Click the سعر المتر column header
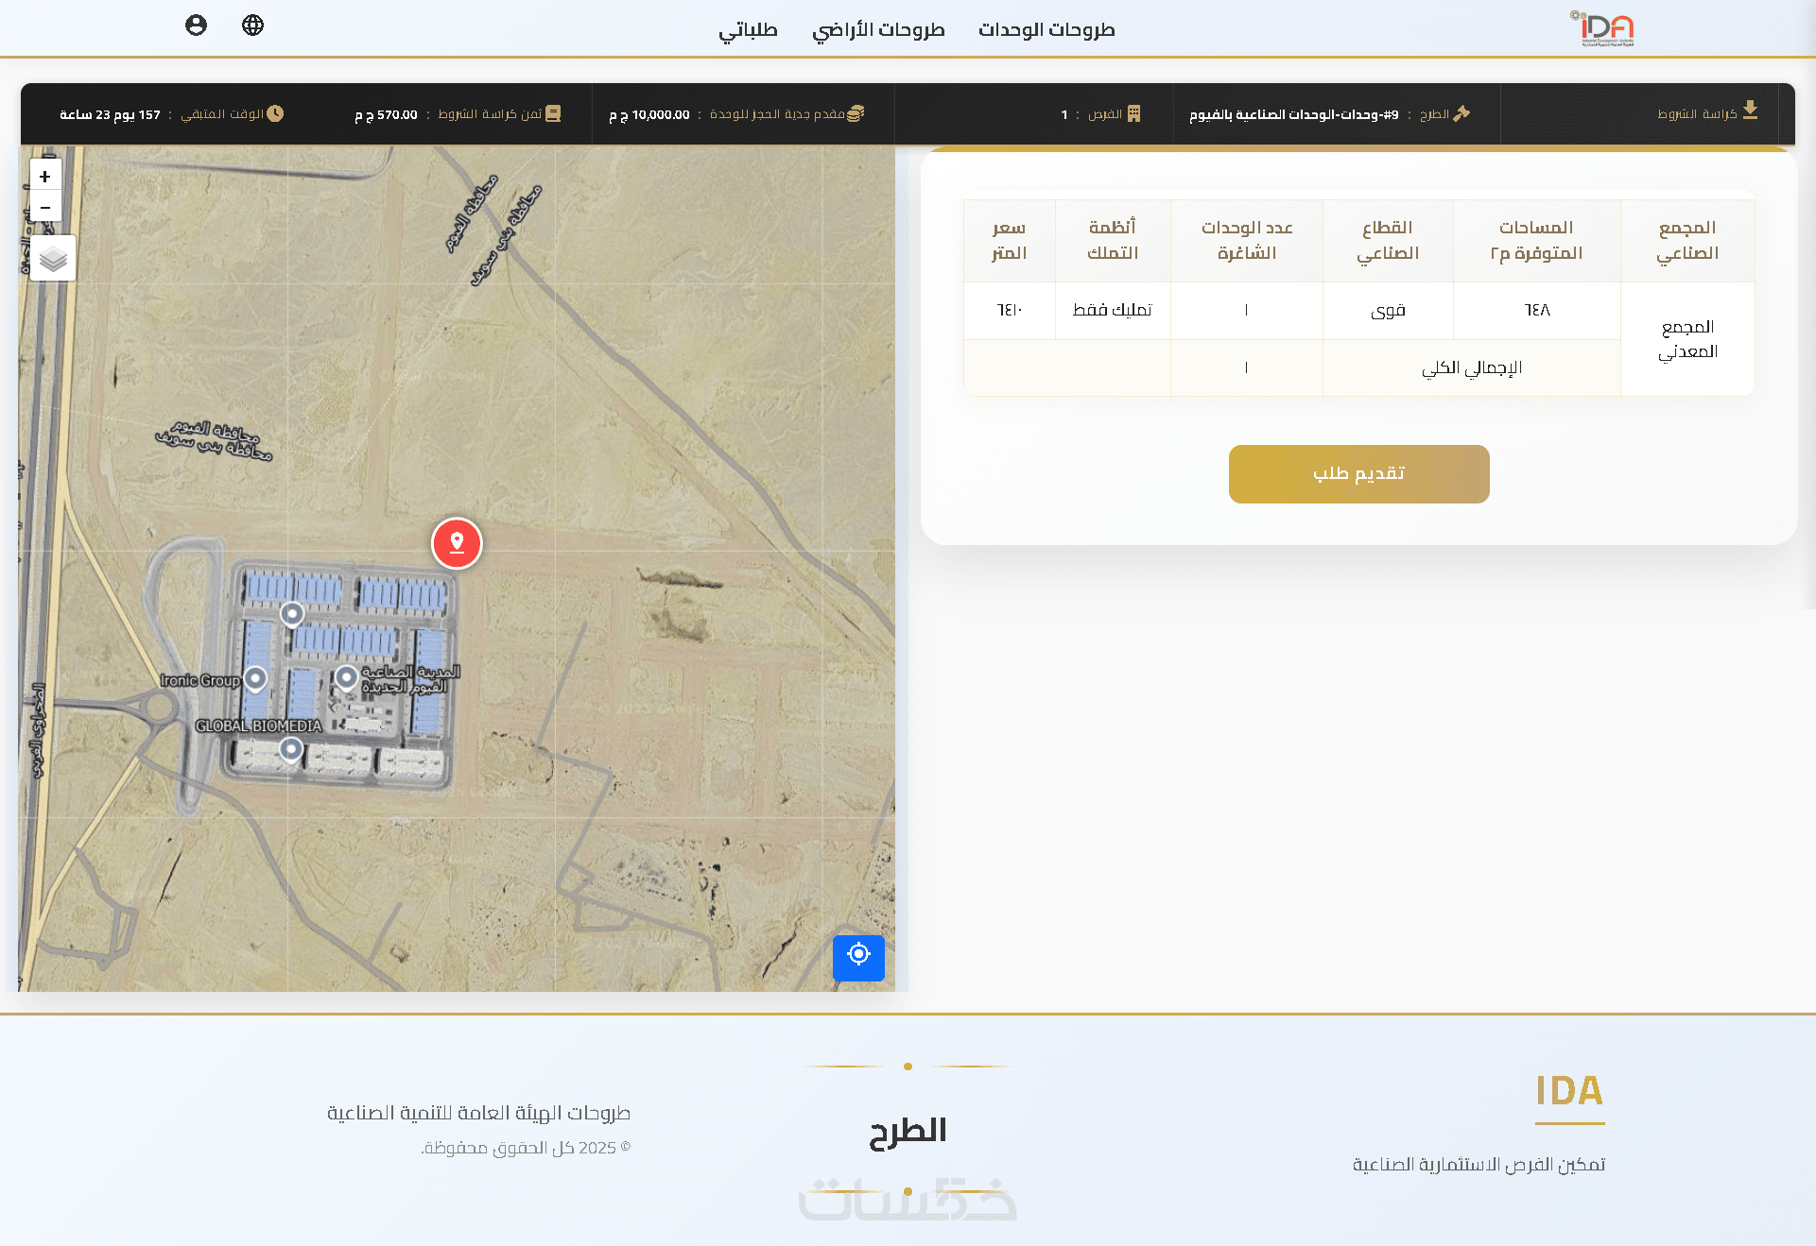This screenshot has height=1246, width=1816. [1009, 240]
